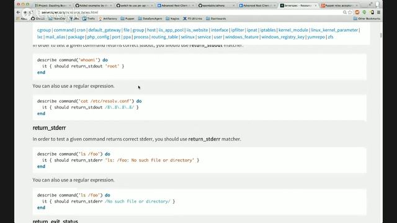Click the orange extension icon in toolbar

357,12
